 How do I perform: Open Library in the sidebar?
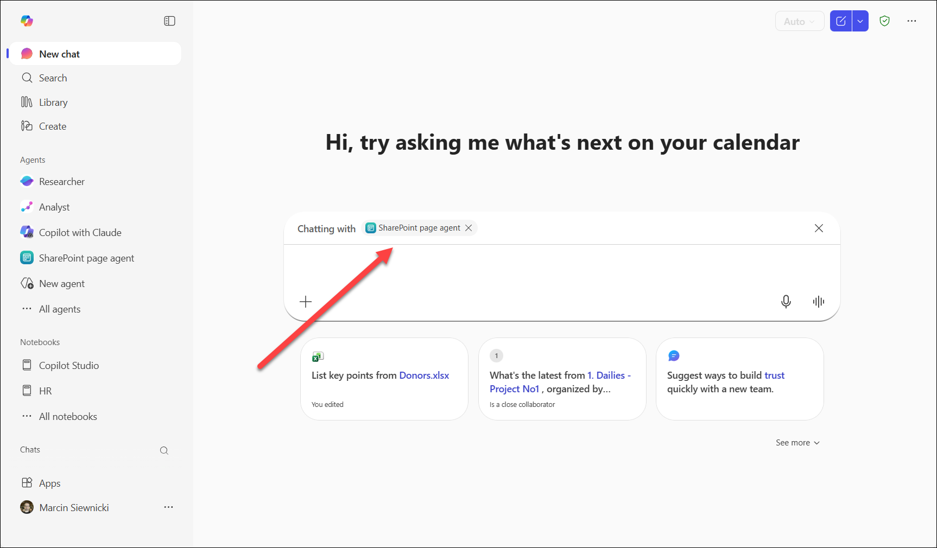(x=53, y=103)
